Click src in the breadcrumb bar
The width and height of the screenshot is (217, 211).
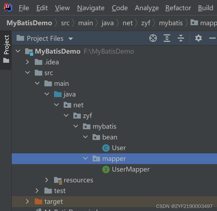(65, 23)
